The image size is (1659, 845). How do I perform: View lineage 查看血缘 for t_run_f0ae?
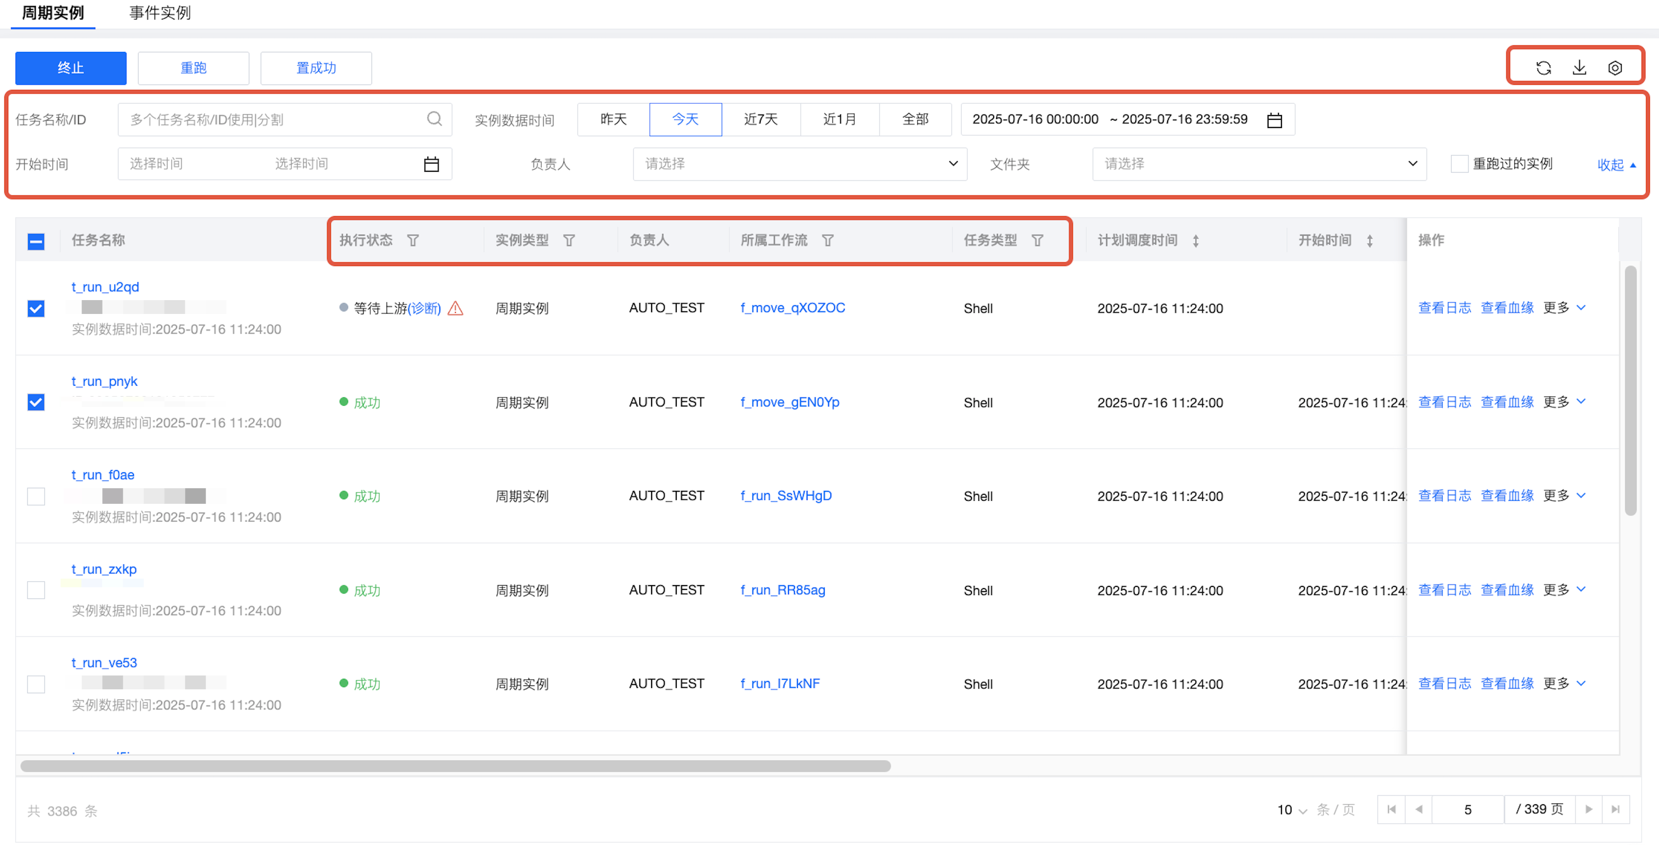click(1507, 496)
